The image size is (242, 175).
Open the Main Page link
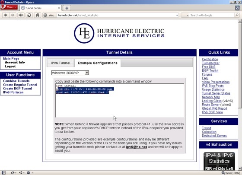pos(11,58)
